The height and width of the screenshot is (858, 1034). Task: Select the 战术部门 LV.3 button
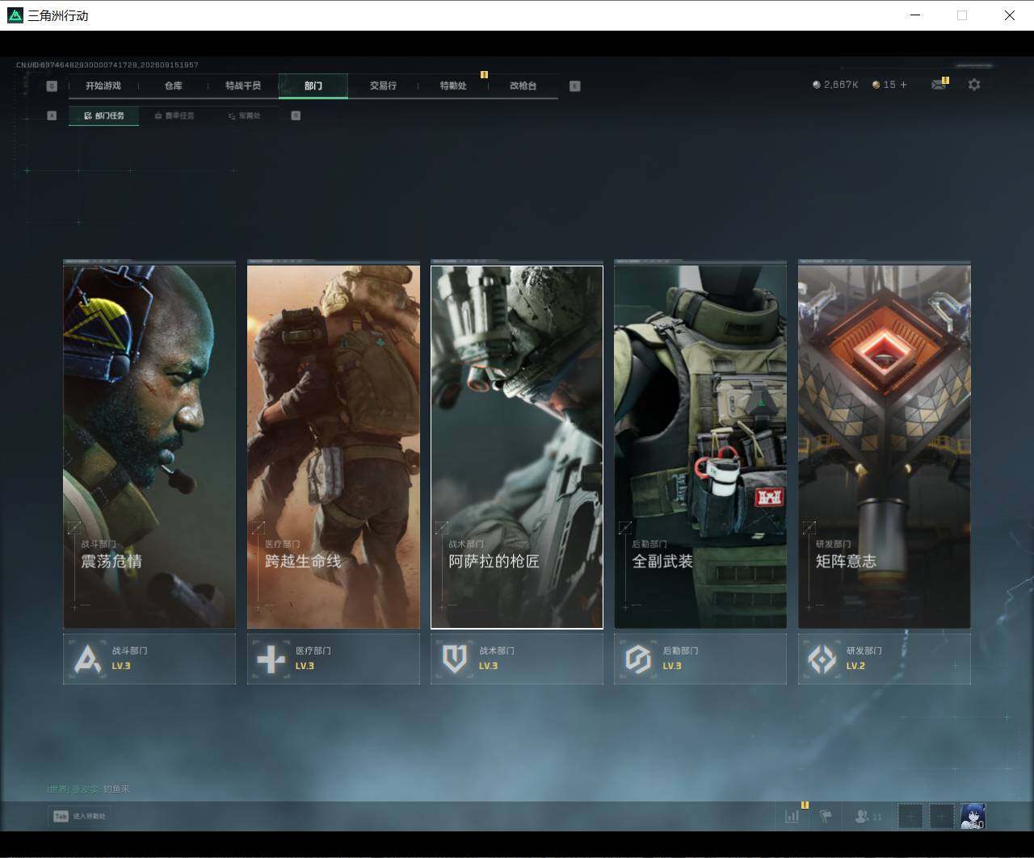pyautogui.click(x=517, y=659)
